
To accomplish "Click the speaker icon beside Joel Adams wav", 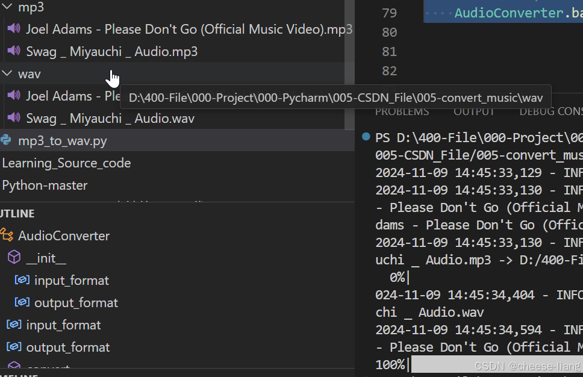I will pyautogui.click(x=13, y=96).
